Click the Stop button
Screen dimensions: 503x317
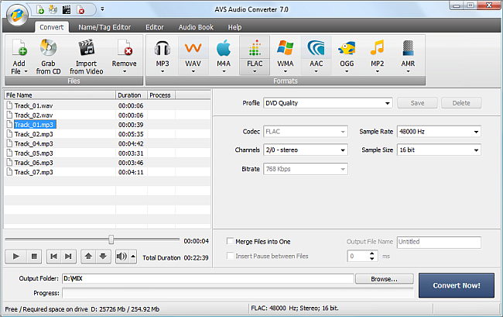(x=34, y=257)
